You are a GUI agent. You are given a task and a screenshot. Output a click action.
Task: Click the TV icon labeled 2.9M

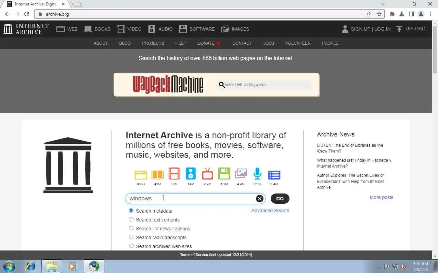pyautogui.click(x=207, y=174)
